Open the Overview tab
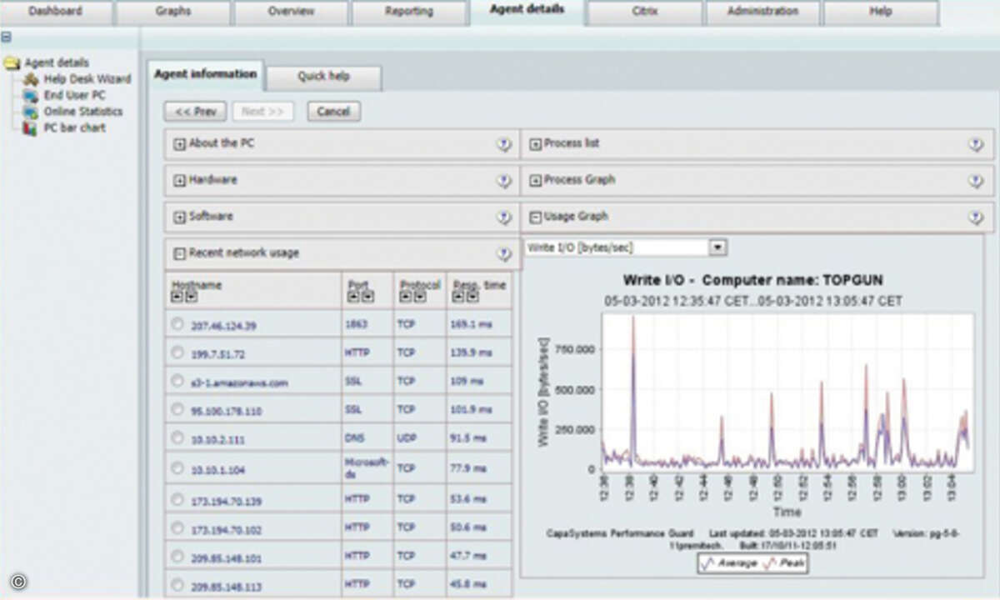The width and height of the screenshot is (1000, 600). (x=291, y=12)
